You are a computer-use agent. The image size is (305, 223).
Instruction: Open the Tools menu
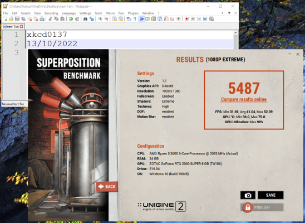[x=98, y=13]
